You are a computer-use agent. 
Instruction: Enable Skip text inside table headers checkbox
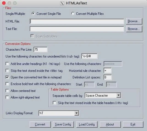click(54, 103)
